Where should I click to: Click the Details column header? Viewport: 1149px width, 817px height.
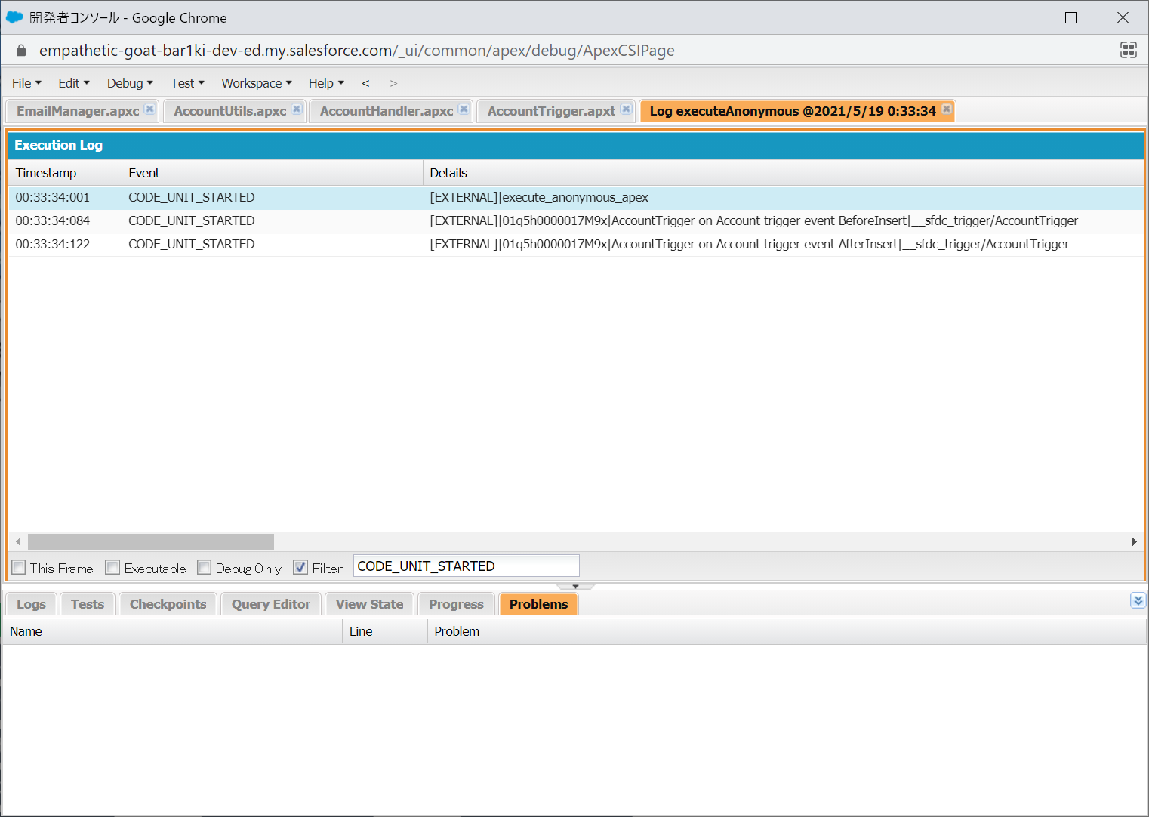tap(784, 173)
